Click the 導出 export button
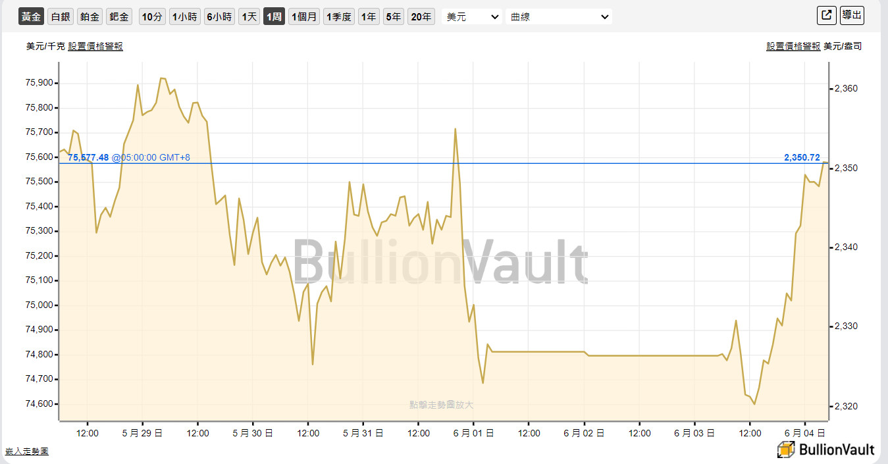The width and height of the screenshot is (888, 464). tap(852, 15)
